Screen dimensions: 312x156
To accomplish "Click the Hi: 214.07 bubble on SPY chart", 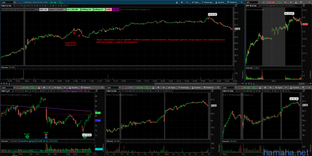I will (x=289, y=14).
